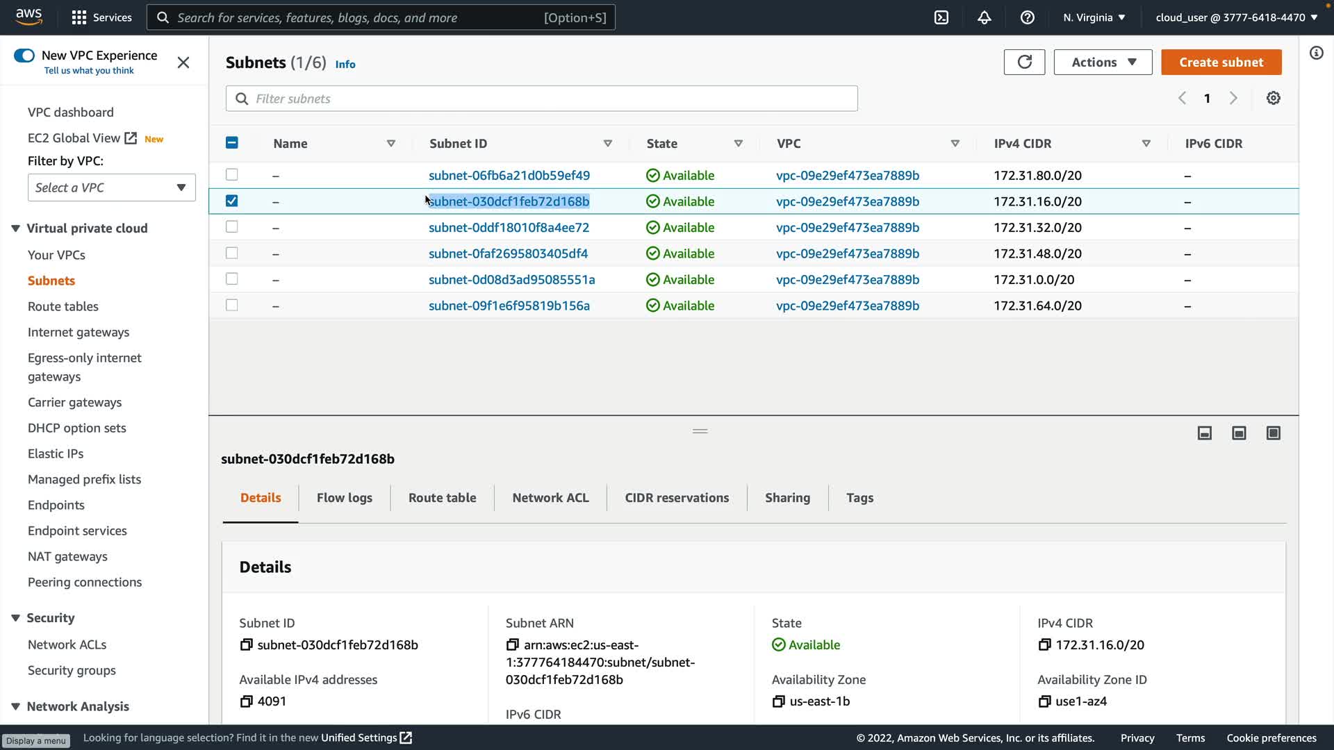Copy the IPv4 CIDR in details

coord(1044,644)
